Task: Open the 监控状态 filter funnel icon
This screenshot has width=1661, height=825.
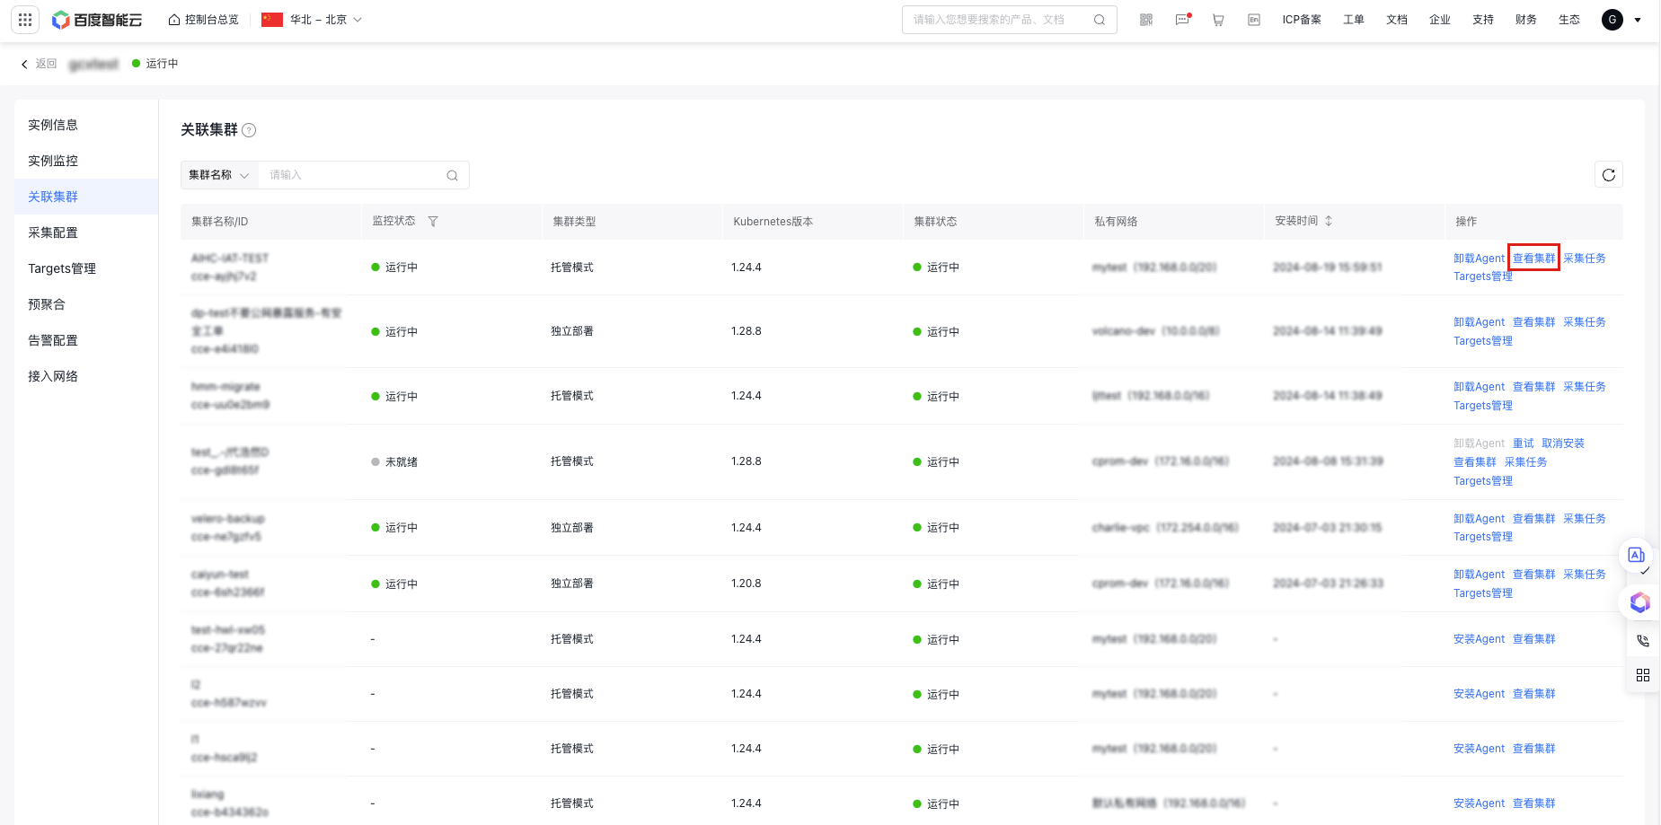Action: click(433, 222)
